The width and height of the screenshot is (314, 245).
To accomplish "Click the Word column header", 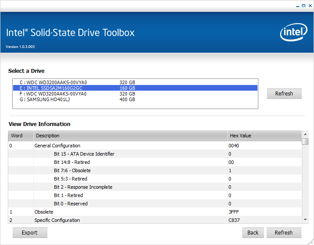I will pos(21,136).
